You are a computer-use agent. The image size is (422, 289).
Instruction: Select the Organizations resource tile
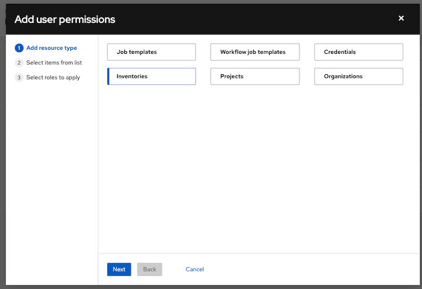click(358, 76)
